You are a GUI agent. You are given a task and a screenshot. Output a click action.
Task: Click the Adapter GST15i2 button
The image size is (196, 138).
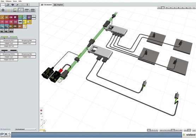(9, 60)
